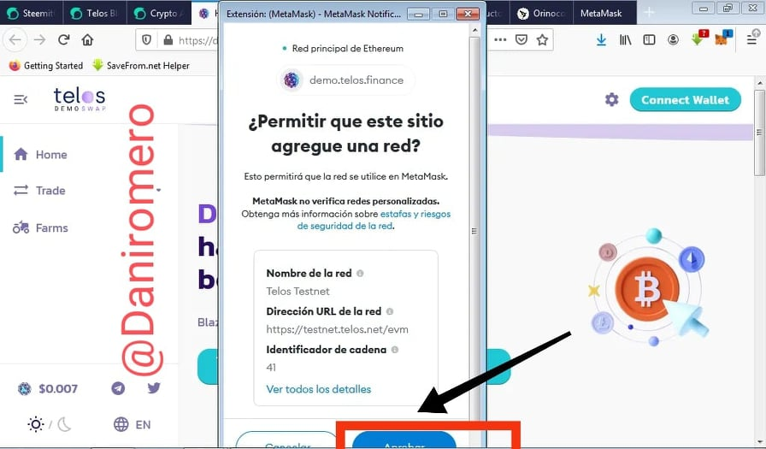Open Ver todos los detalles link
The height and width of the screenshot is (449, 766).
[319, 389]
